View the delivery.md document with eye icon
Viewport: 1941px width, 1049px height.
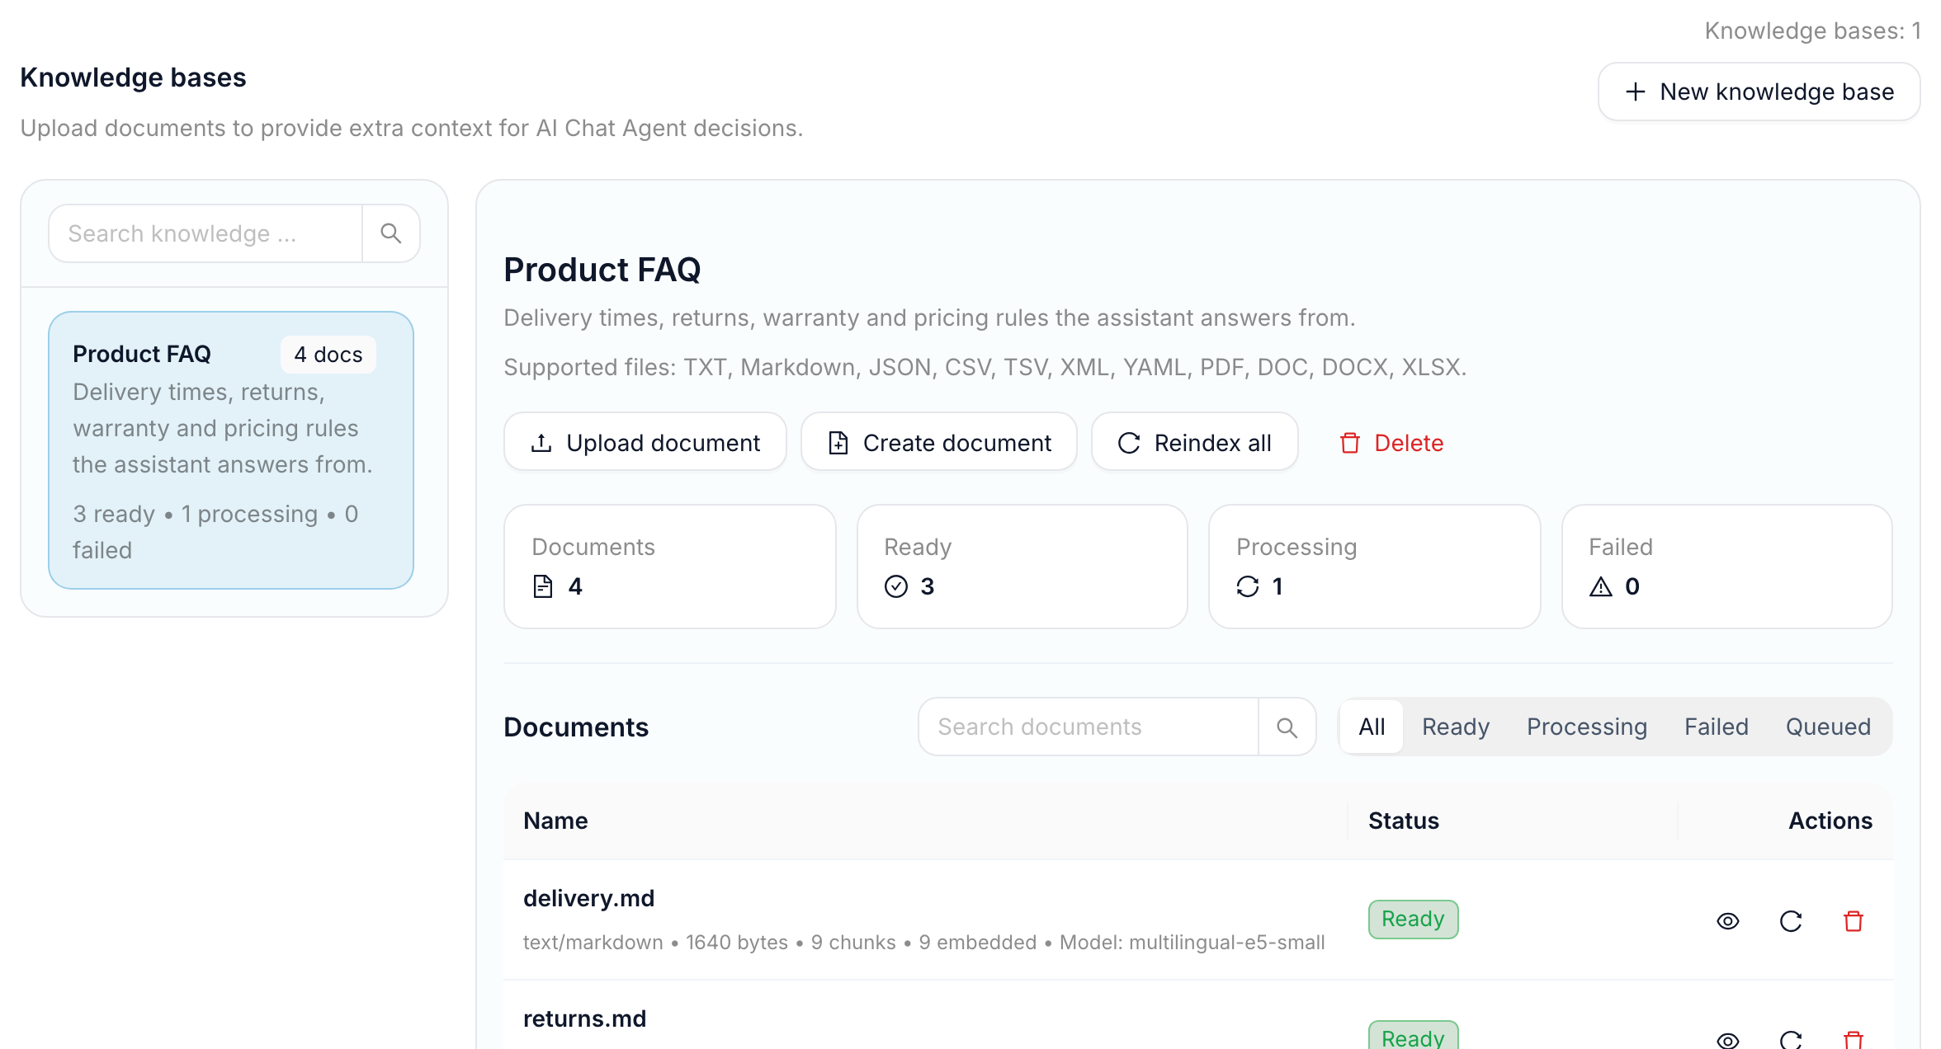[1728, 921]
